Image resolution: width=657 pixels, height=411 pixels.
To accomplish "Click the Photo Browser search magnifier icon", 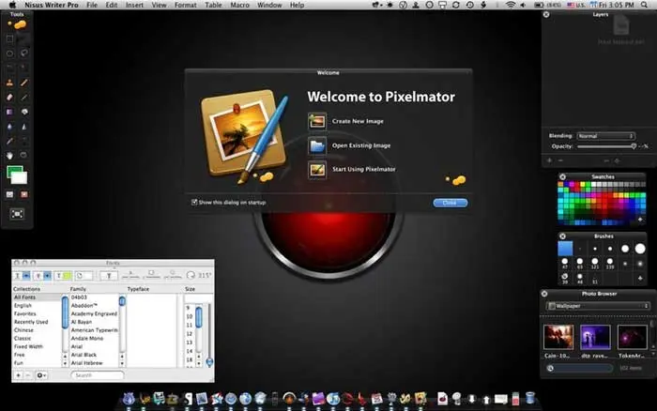I will point(550,368).
